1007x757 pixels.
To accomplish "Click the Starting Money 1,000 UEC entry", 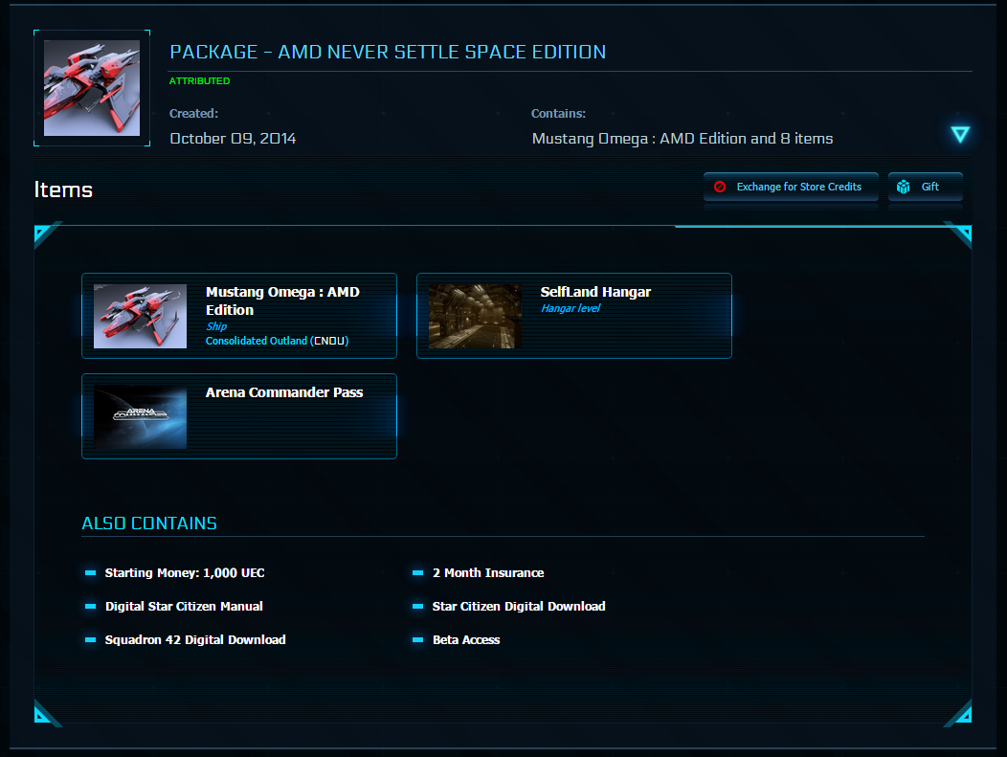I will [x=185, y=572].
